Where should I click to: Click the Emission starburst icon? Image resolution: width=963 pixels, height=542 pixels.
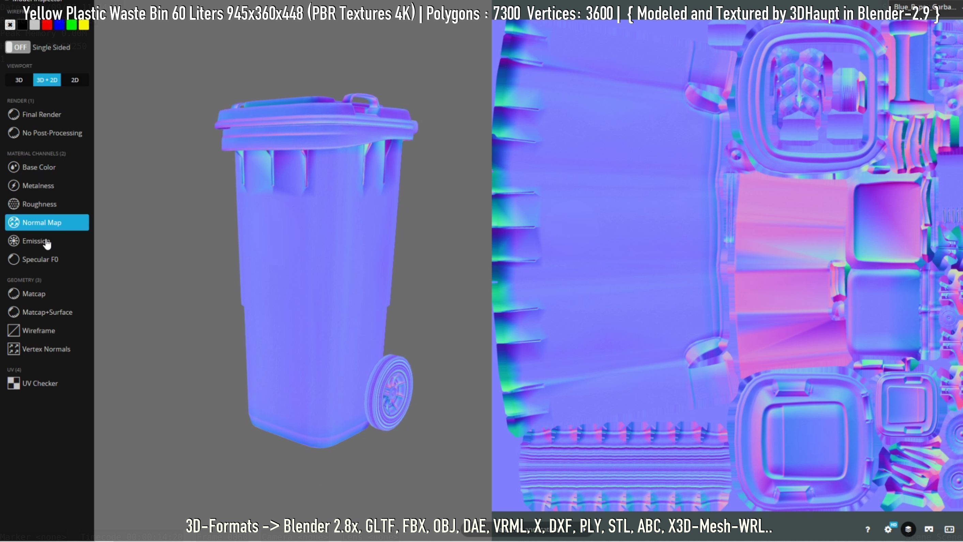(14, 241)
